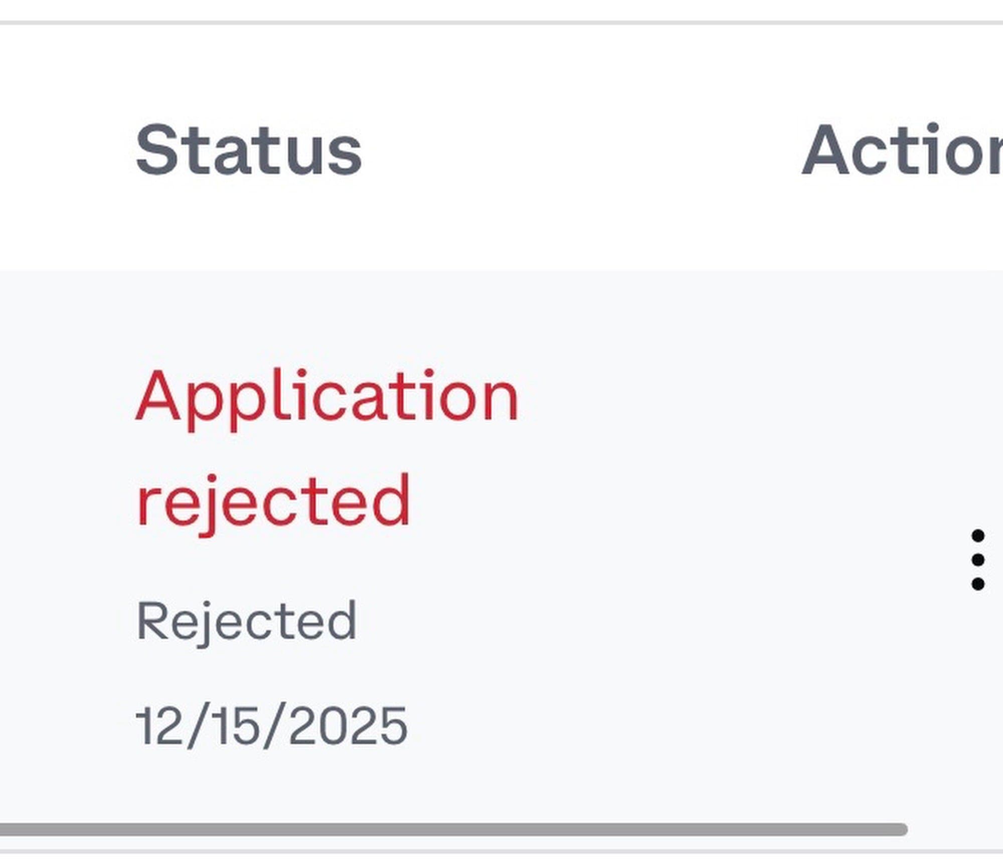
Task: Show more options for the rejected application
Action: [x=977, y=560]
